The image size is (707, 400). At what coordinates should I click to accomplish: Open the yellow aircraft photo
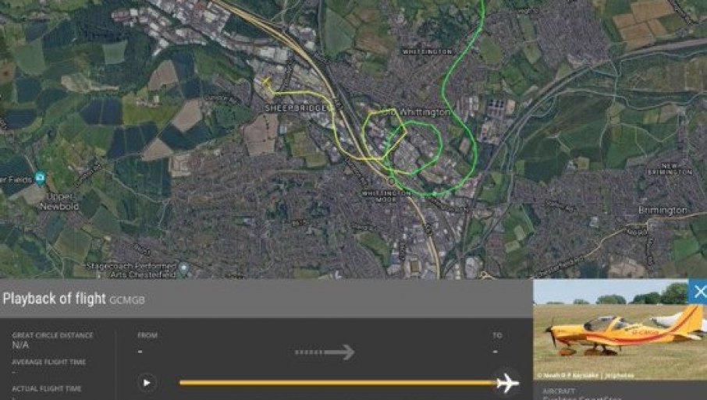(620, 330)
